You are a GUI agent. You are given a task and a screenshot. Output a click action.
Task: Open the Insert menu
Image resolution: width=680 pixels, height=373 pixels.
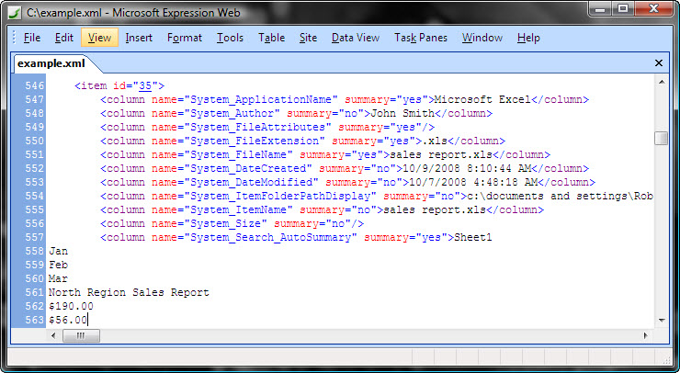point(139,38)
